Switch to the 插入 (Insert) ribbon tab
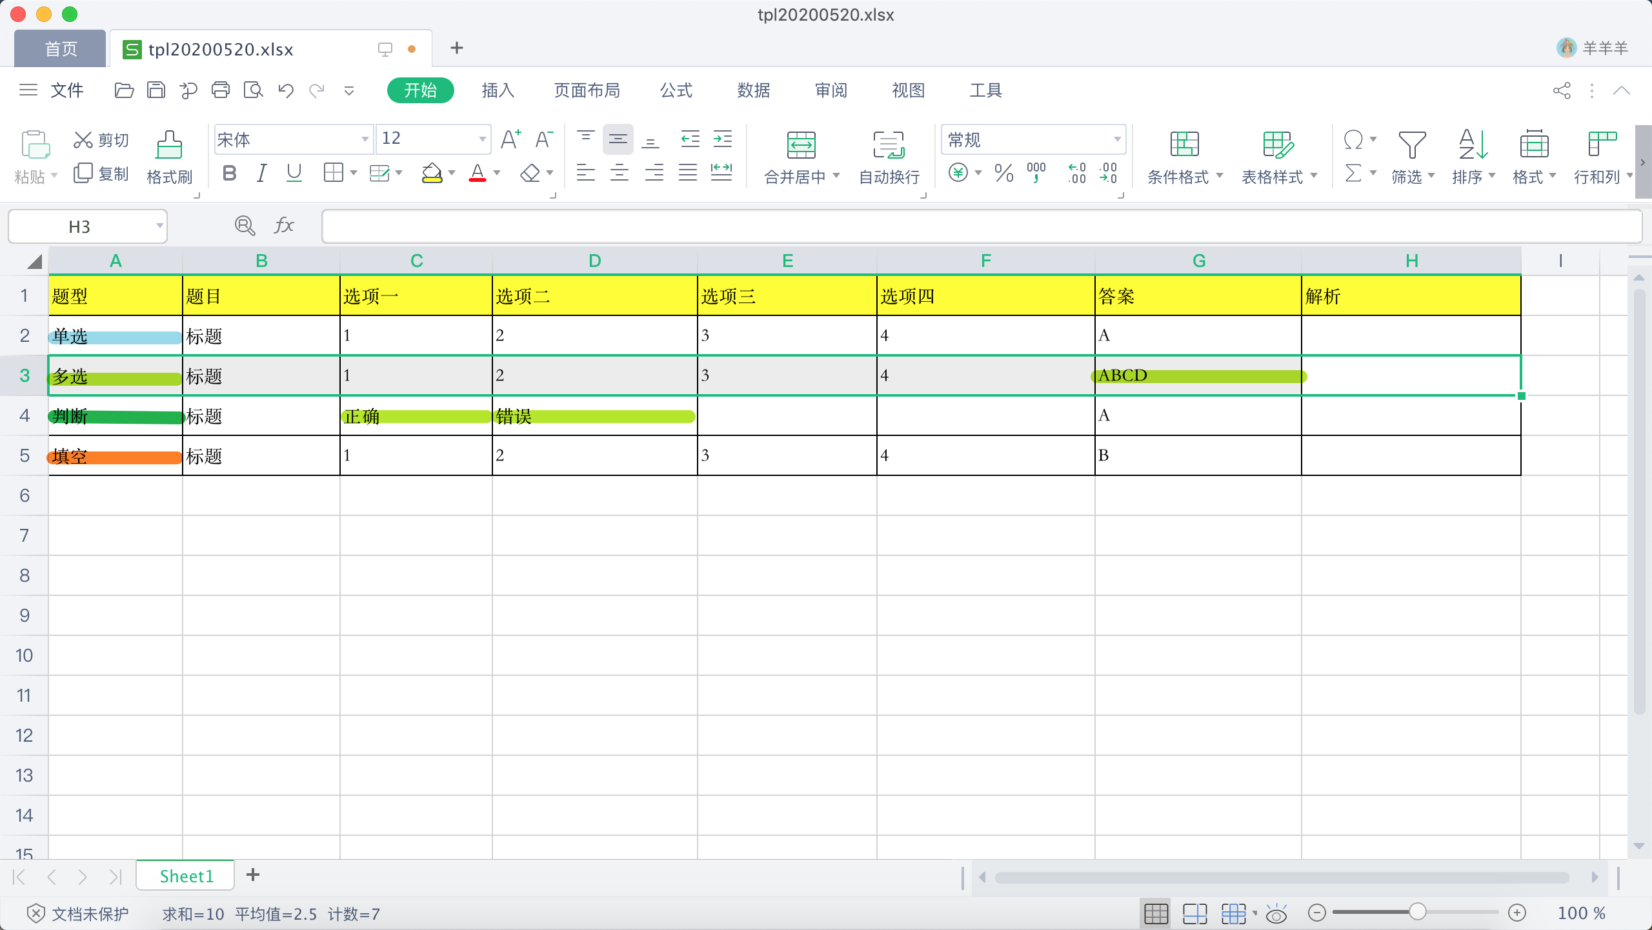The height and width of the screenshot is (930, 1652). (x=498, y=90)
